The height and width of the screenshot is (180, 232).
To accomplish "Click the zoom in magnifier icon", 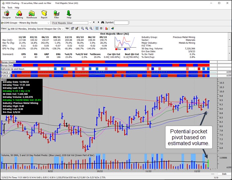I will pyautogui.click(x=87, y=28).
